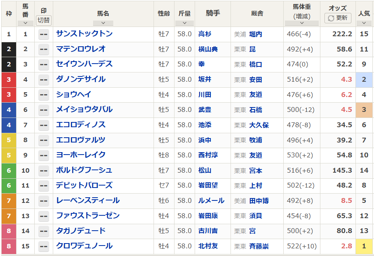The height and width of the screenshot is (256, 374).
Task: Open mark selector for デビットバローズ
Action: click(44, 186)
